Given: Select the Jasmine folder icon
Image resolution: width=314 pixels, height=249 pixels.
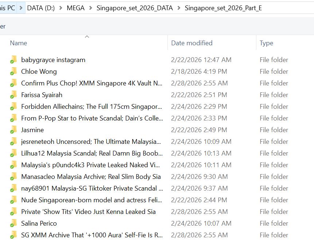Looking at the screenshot, I should pos(13,130).
